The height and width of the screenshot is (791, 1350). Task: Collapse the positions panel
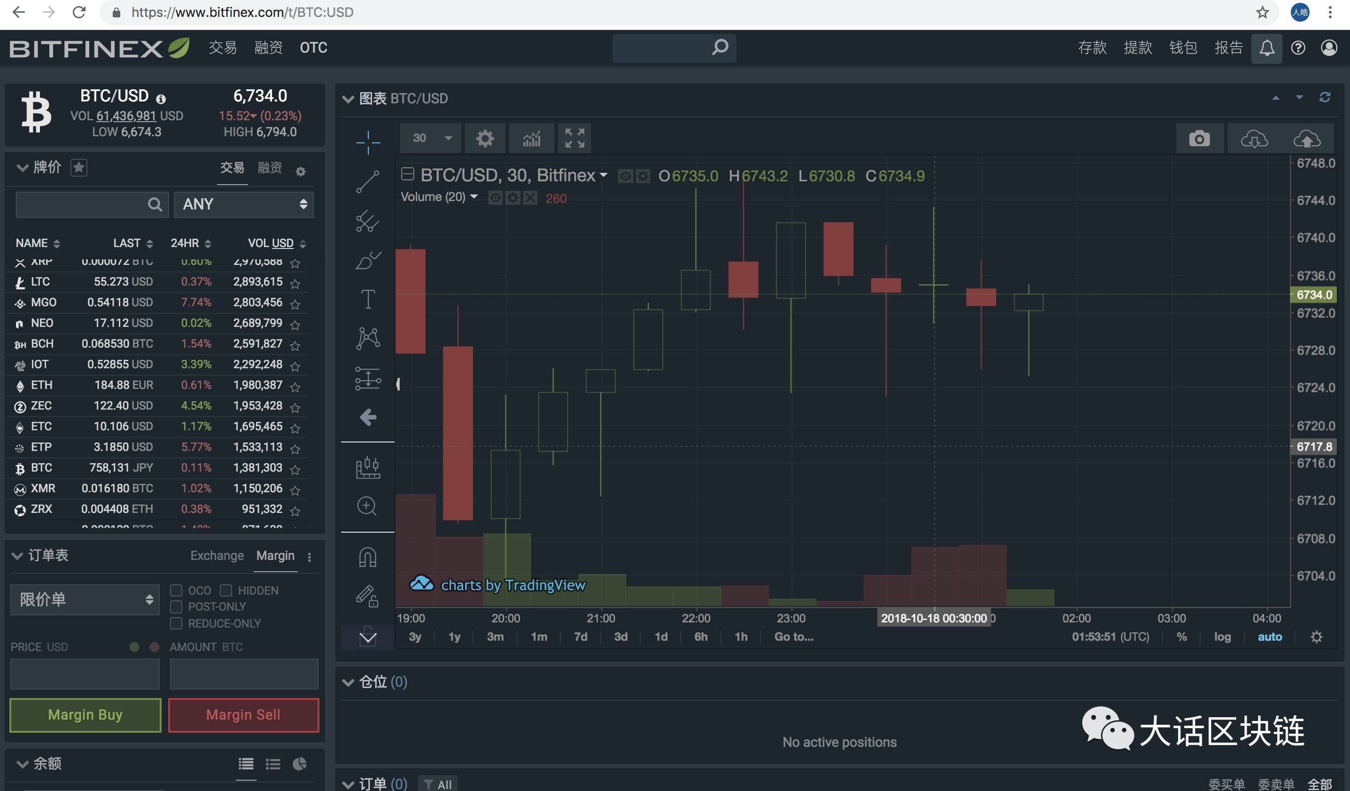(x=348, y=682)
